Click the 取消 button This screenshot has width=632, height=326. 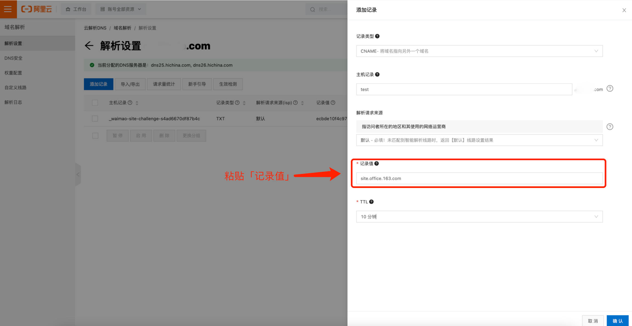click(x=593, y=321)
